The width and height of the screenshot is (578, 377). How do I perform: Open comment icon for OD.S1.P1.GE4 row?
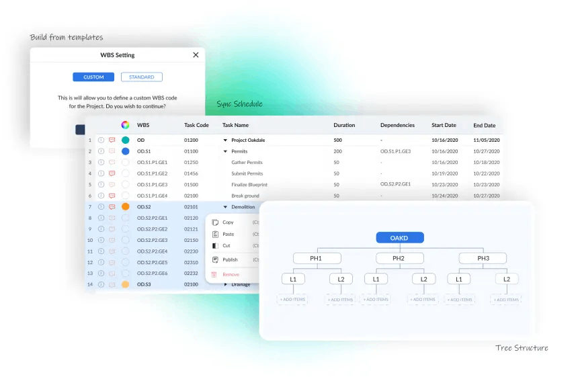point(112,196)
